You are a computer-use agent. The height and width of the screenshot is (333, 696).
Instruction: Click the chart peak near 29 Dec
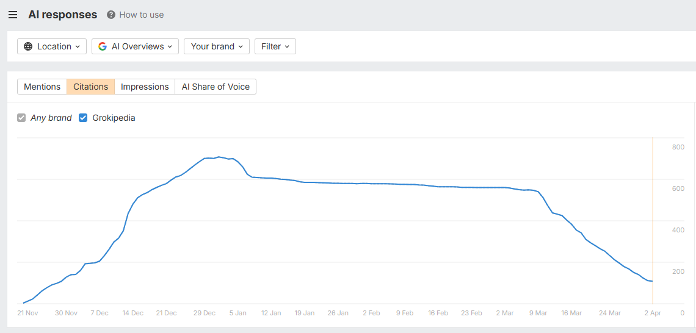(219, 157)
